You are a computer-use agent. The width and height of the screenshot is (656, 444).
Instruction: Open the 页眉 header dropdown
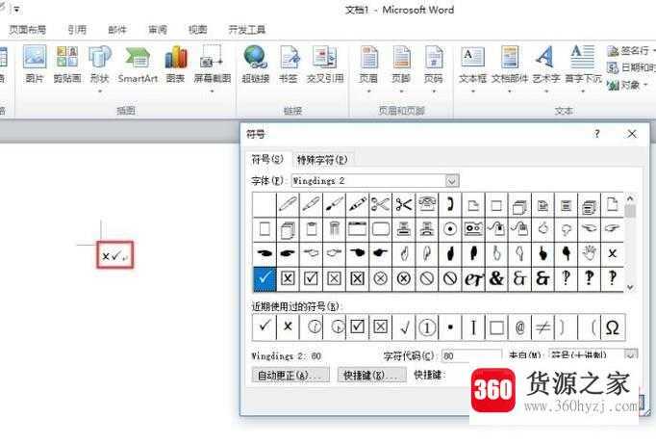[x=368, y=67]
